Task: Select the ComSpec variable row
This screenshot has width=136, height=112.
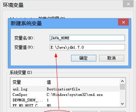Action: pyautogui.click(x=66, y=94)
